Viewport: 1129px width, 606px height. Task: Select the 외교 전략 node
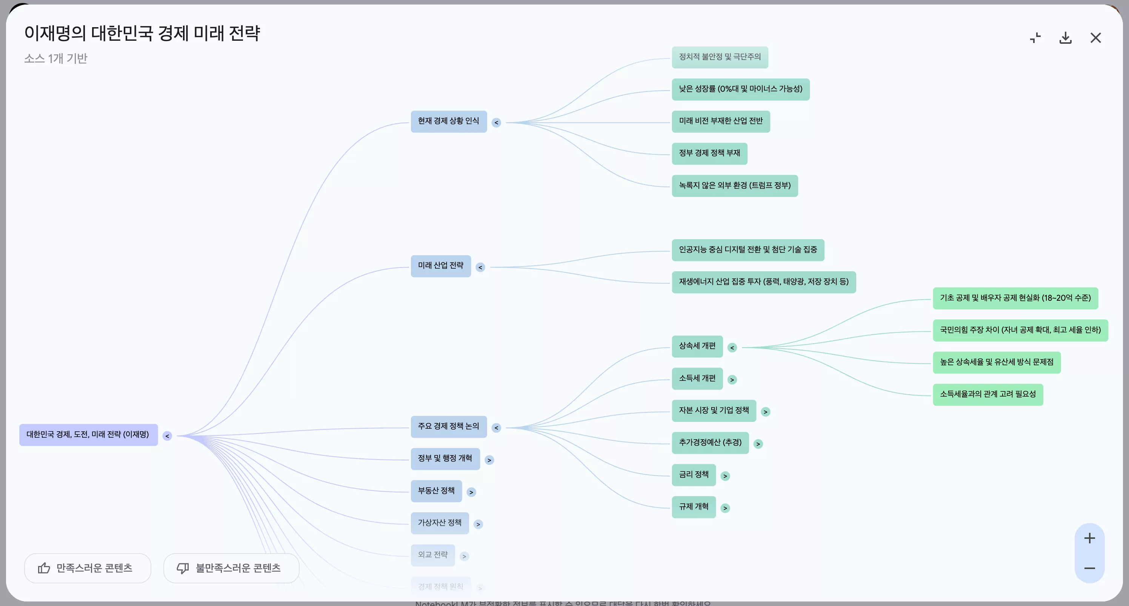click(x=432, y=555)
